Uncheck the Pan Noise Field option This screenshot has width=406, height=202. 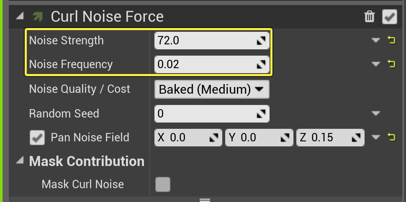click(x=38, y=138)
